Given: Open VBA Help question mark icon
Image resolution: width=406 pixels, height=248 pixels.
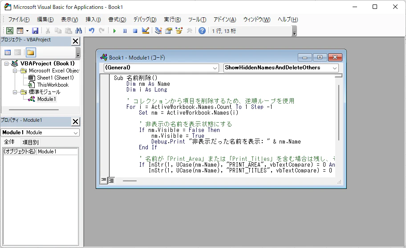Looking at the screenshot, I should pos(202,31).
